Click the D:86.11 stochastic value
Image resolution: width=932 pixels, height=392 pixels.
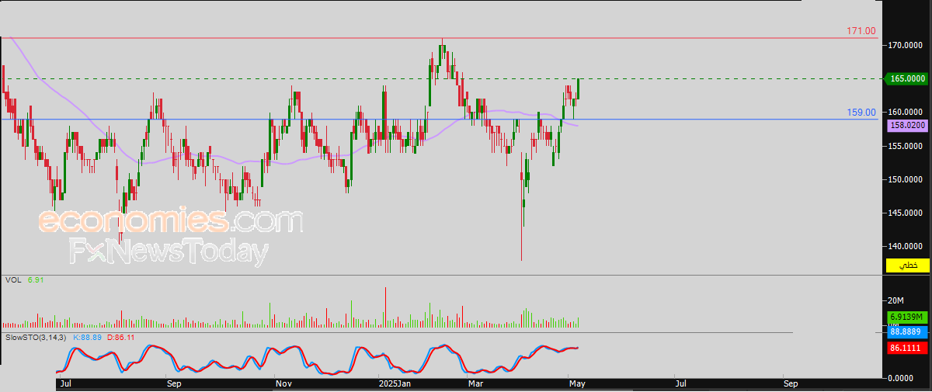pos(122,338)
